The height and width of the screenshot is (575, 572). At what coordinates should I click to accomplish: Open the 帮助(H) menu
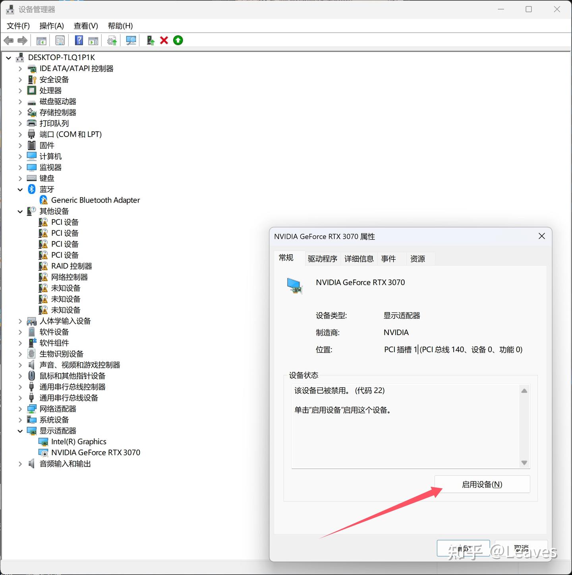[120, 26]
